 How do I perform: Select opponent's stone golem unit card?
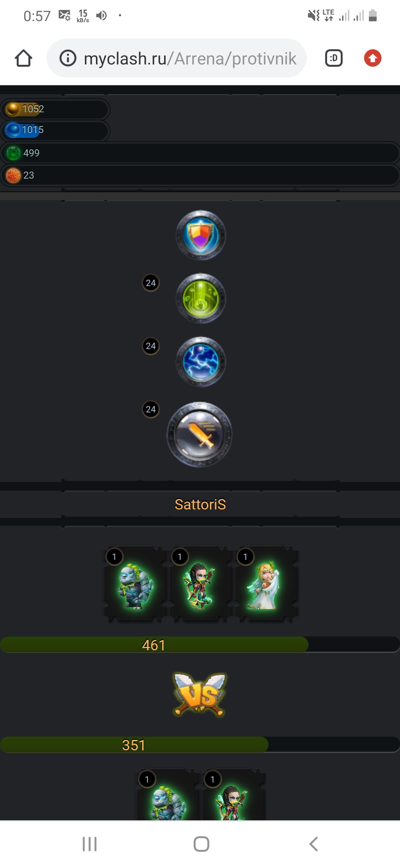tap(134, 584)
